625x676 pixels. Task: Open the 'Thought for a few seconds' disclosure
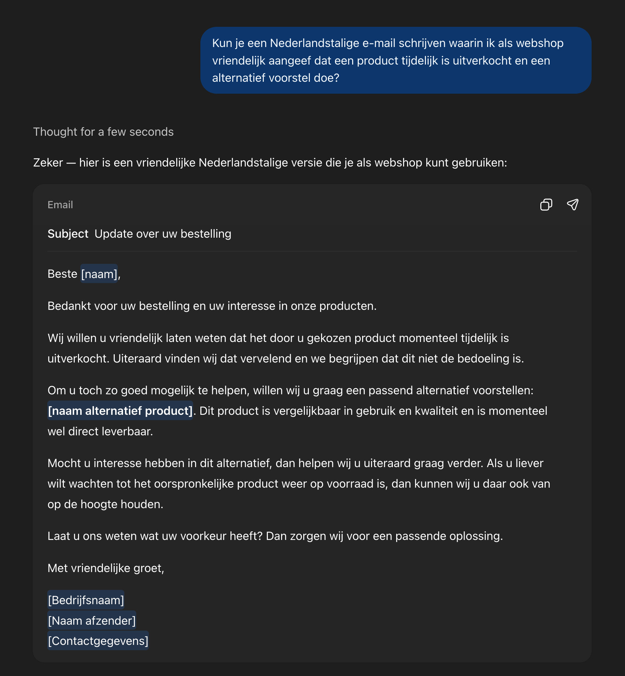[103, 132]
